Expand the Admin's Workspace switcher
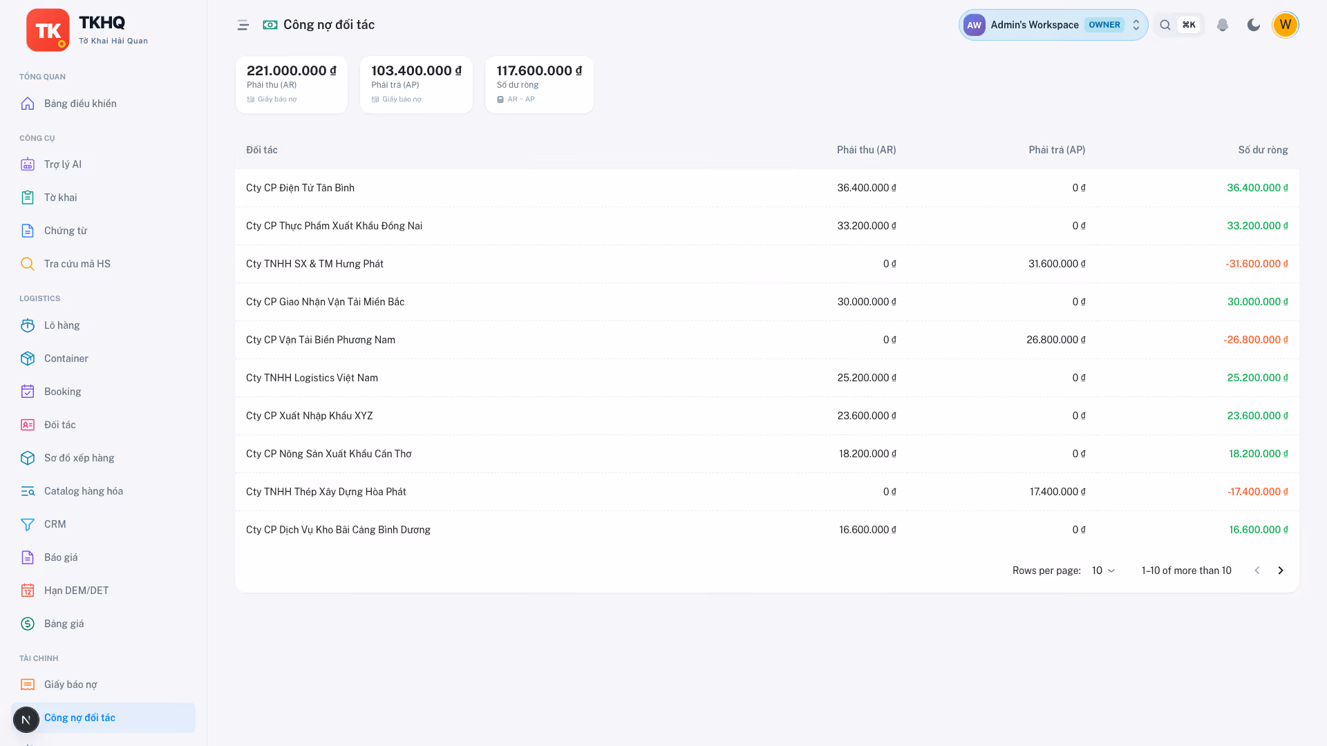The height and width of the screenshot is (746, 1327). (x=1053, y=25)
